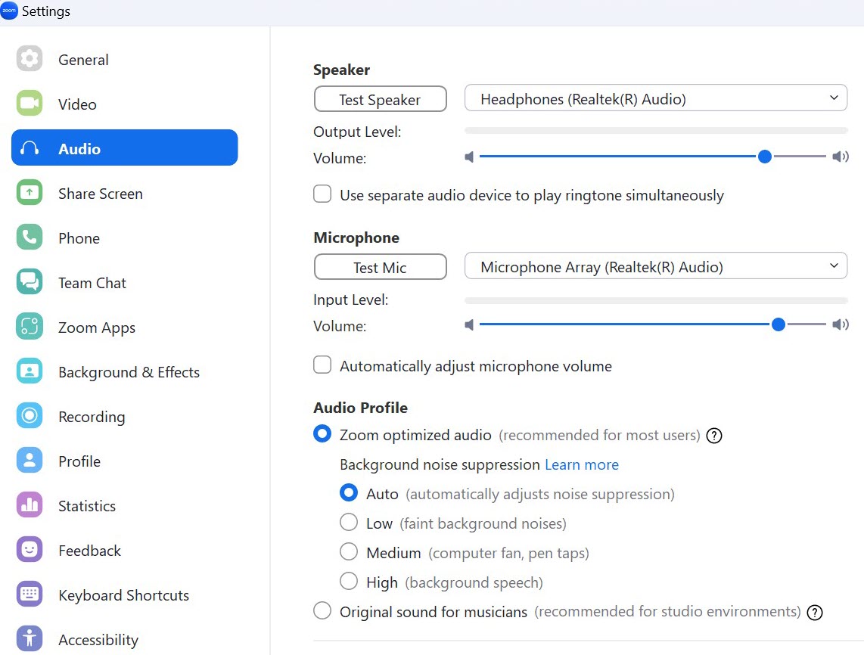
Task: Click the Audio headphones icon
Action: [30, 148]
